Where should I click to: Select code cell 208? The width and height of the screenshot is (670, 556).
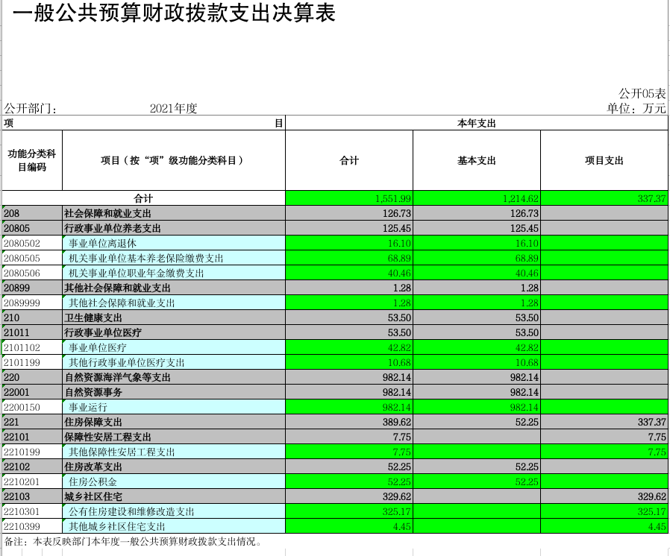(32, 213)
